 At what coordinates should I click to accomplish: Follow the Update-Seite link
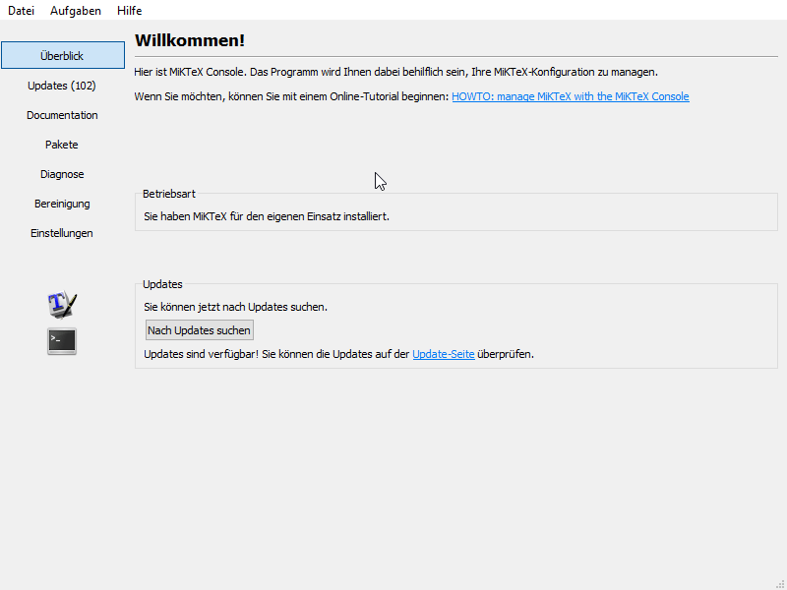(x=443, y=354)
